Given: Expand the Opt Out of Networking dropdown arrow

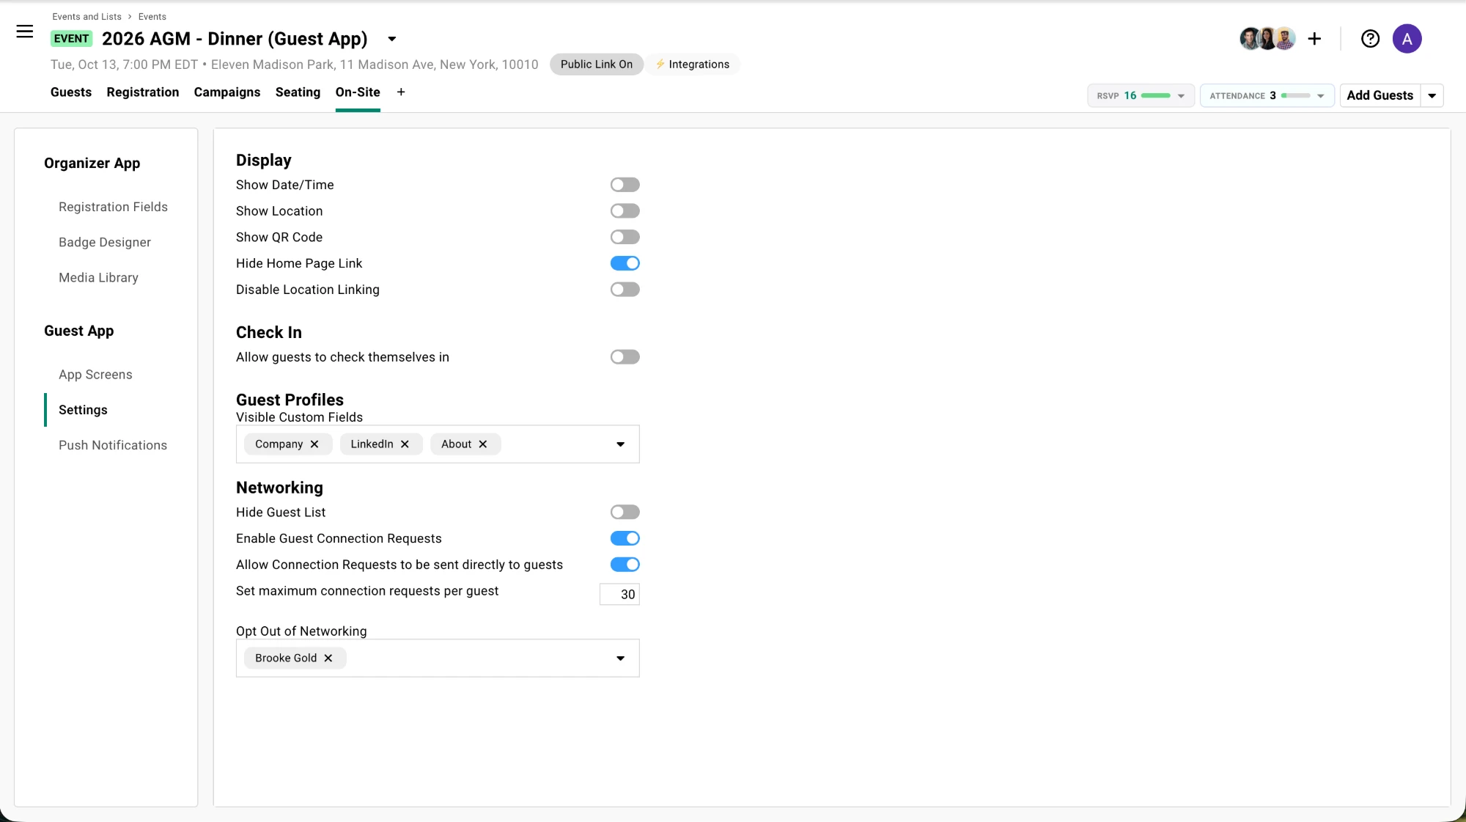Looking at the screenshot, I should coord(620,658).
